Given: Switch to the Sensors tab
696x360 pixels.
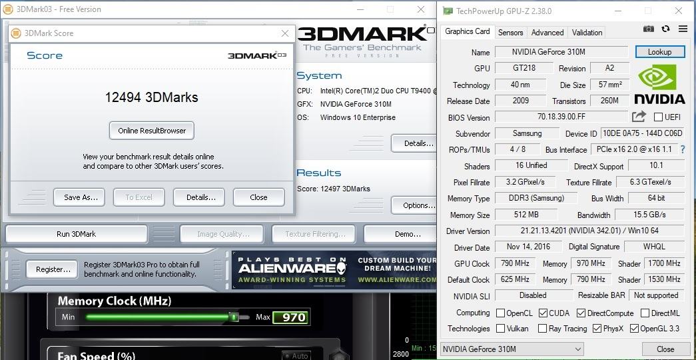Looking at the screenshot, I should point(510,33).
